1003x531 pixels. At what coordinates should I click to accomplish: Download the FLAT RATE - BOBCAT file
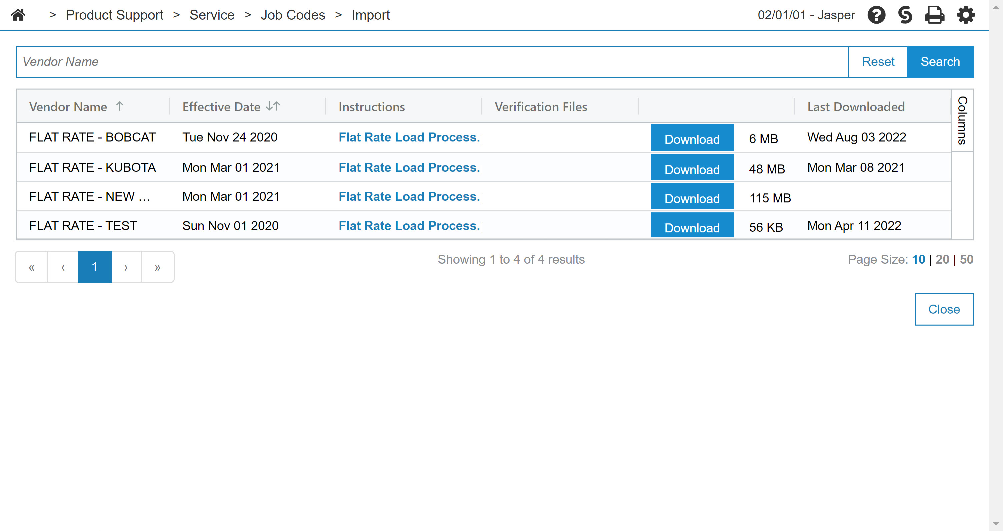coord(692,137)
